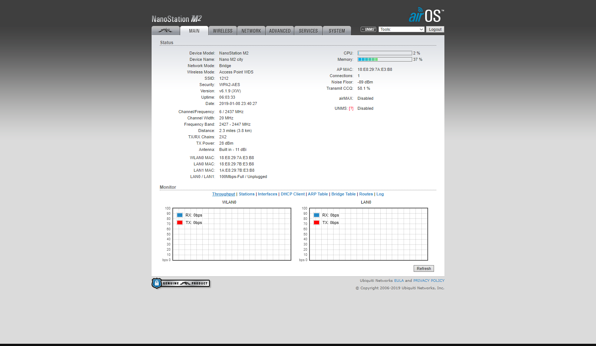Click the LAN1 MAC value 1A:E8:29:7B:E3:B8

[x=237, y=171]
